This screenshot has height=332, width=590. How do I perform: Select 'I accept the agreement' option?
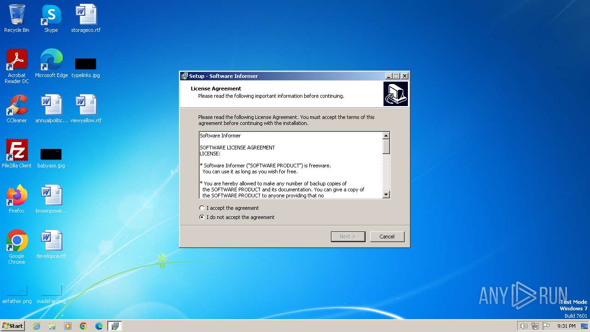[x=229, y=208]
